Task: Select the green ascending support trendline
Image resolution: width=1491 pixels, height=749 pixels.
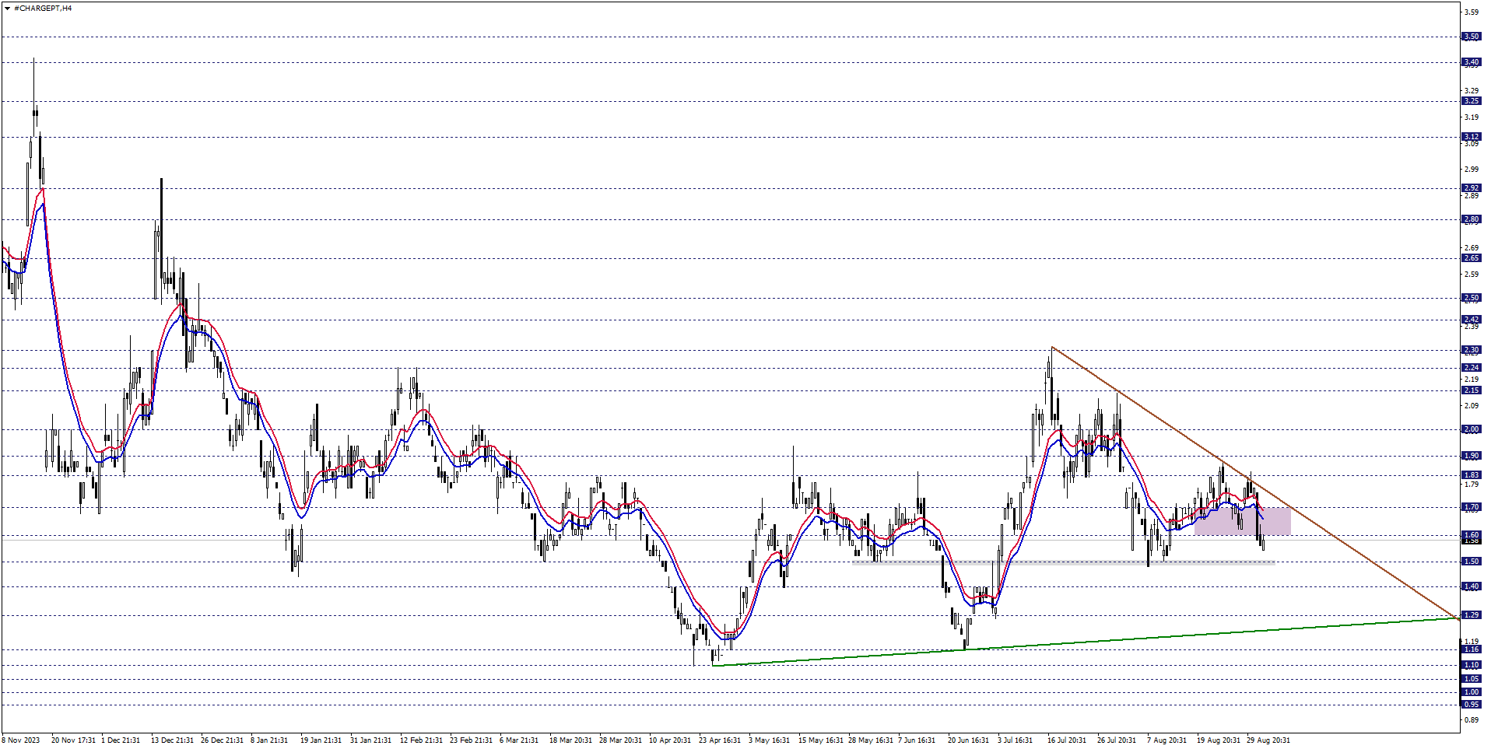Action: (1086, 642)
